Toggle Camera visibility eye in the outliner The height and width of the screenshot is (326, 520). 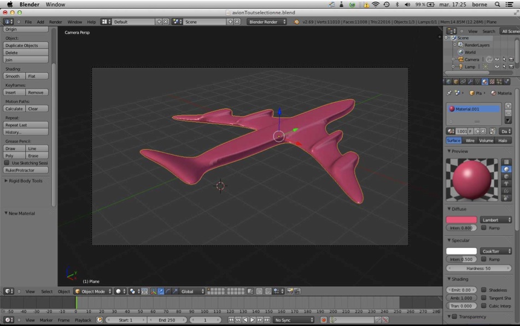(x=497, y=59)
